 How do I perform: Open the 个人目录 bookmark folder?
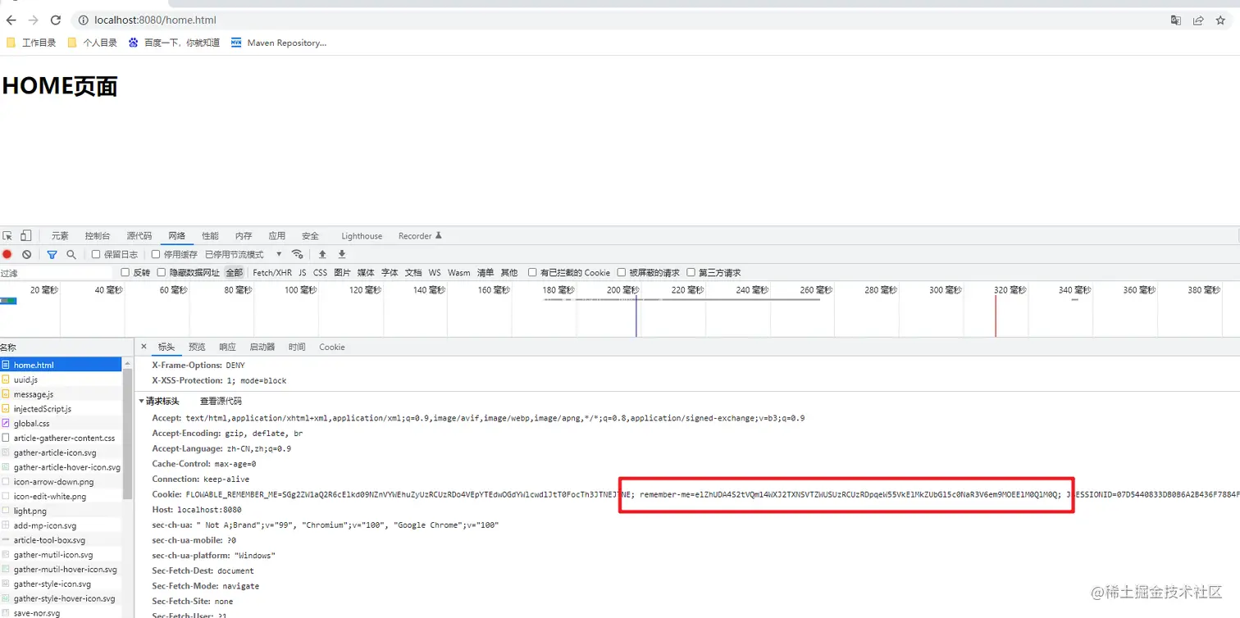coord(92,43)
